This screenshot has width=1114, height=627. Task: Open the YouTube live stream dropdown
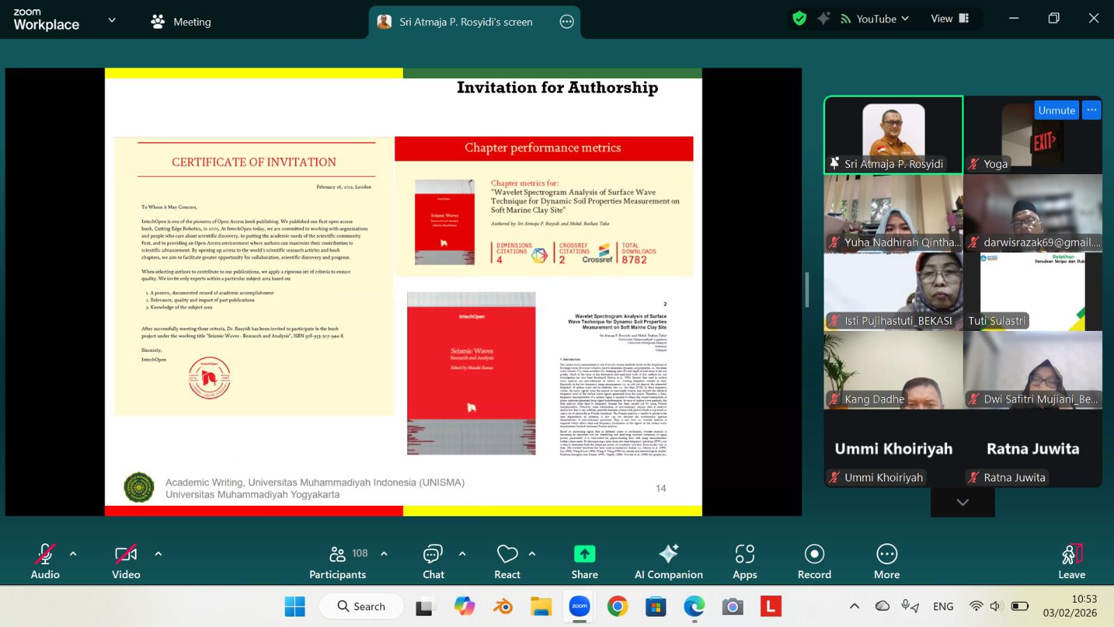point(874,19)
